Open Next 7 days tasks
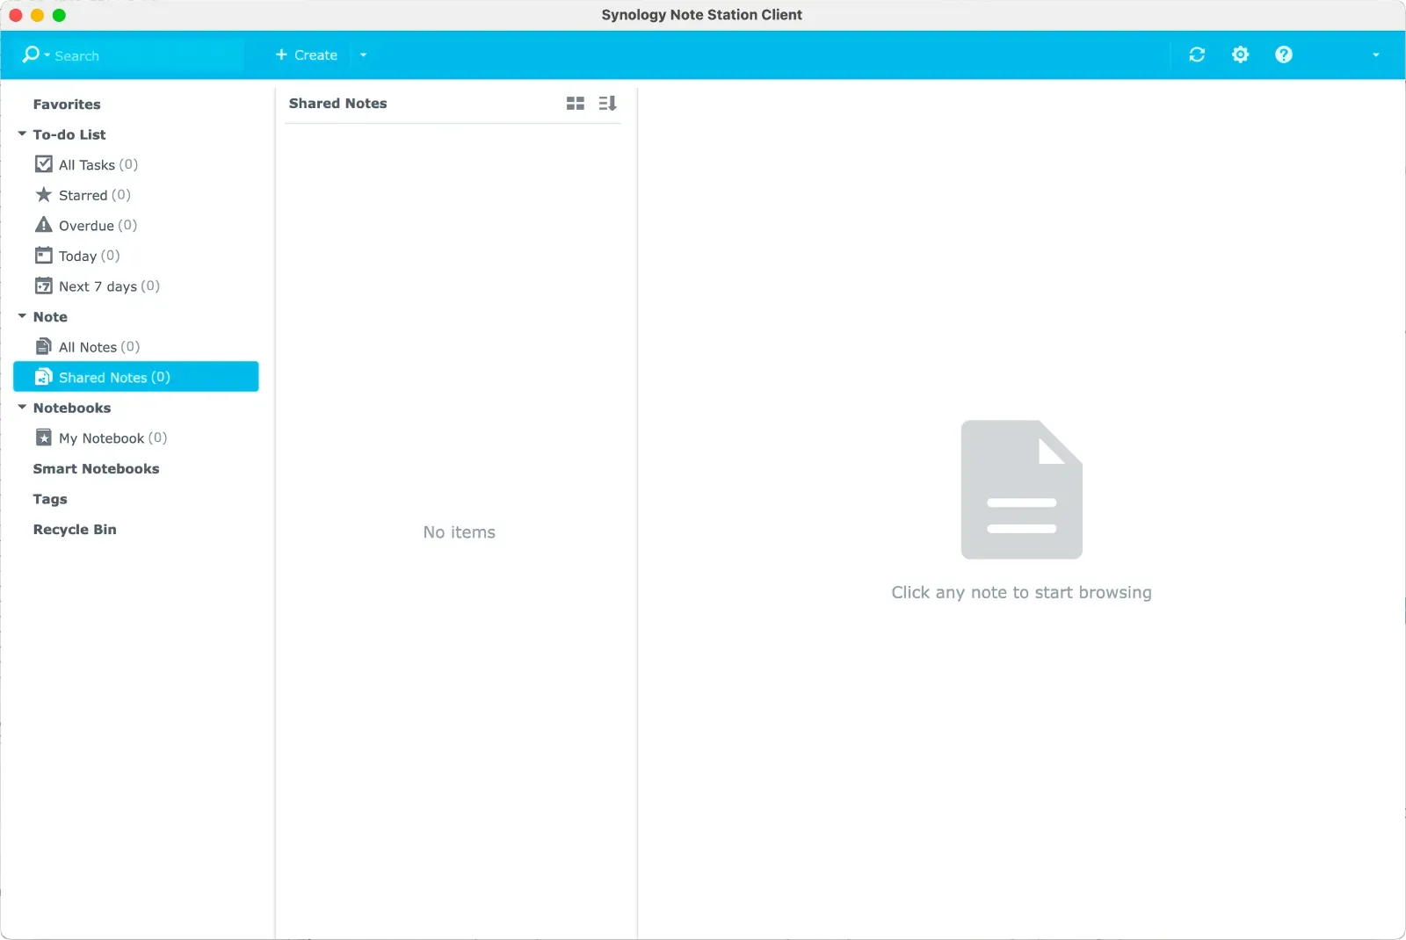This screenshot has width=1406, height=940. 98,286
